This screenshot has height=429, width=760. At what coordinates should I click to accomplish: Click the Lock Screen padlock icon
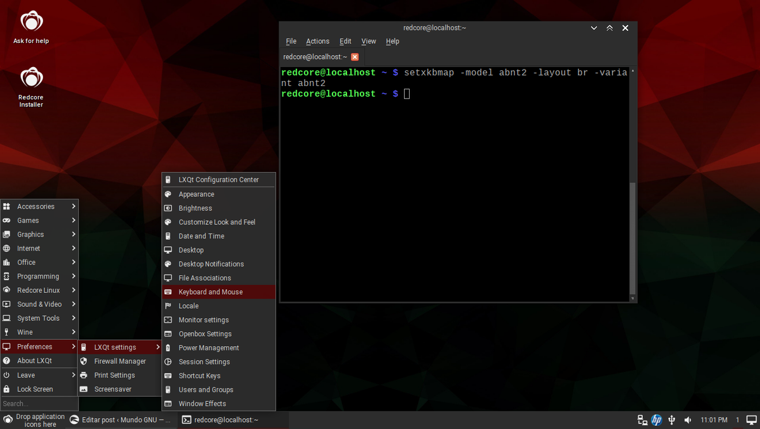tap(6, 389)
